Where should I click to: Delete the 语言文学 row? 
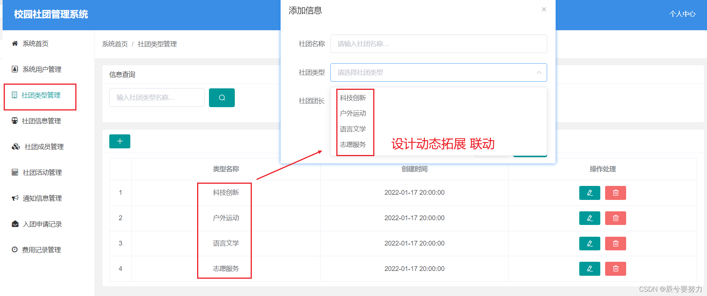click(615, 243)
